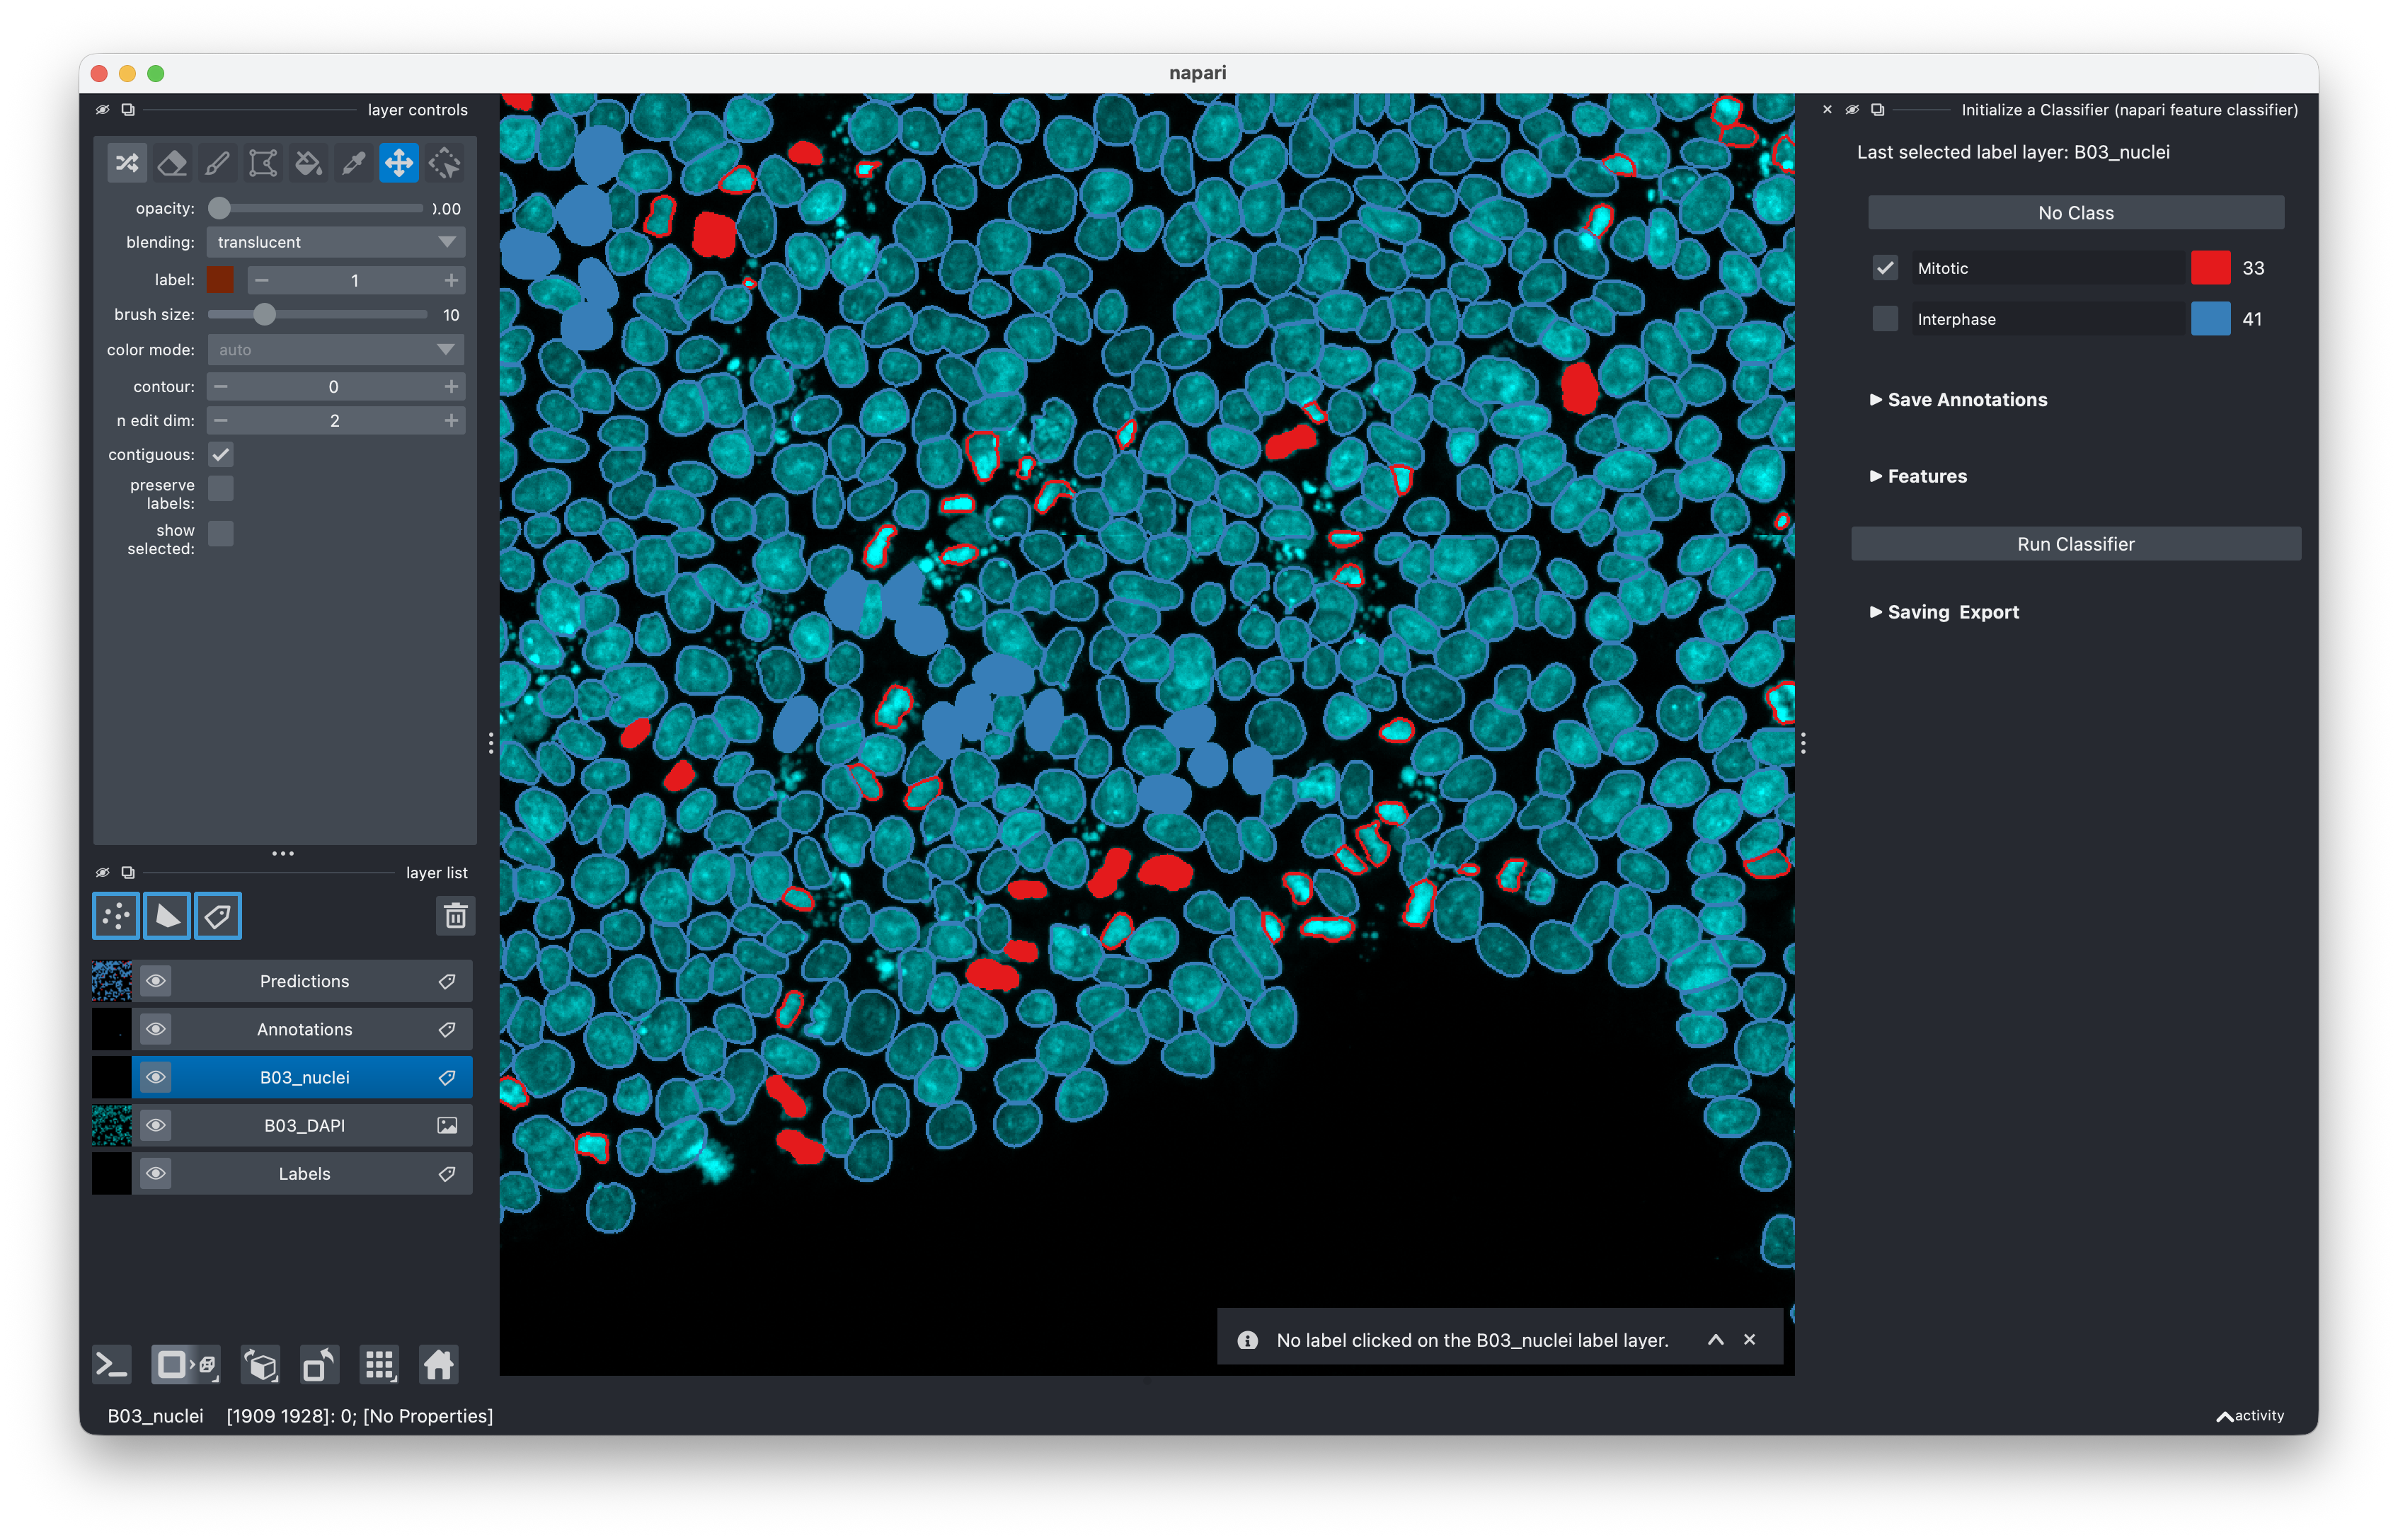Hide the Predictions layer
This screenshot has width=2398, height=1540.
pyautogui.click(x=156, y=981)
